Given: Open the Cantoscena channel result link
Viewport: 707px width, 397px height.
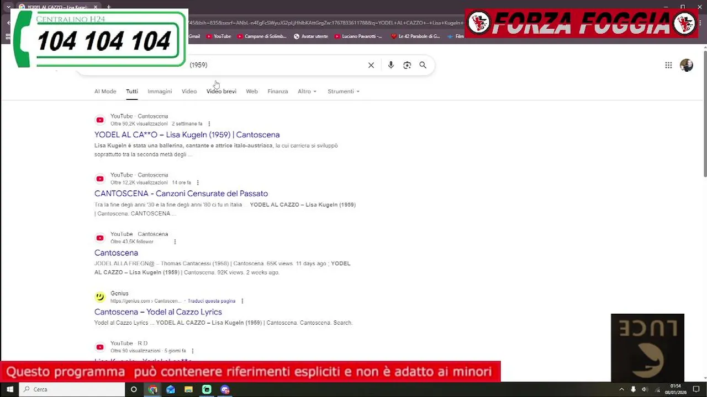Looking at the screenshot, I should pyautogui.click(x=116, y=253).
